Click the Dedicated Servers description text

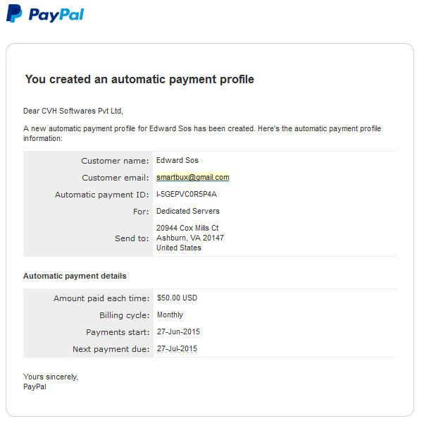(x=188, y=211)
